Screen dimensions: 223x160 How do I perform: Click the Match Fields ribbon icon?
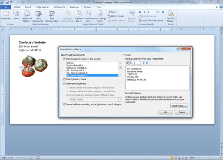click(115, 16)
